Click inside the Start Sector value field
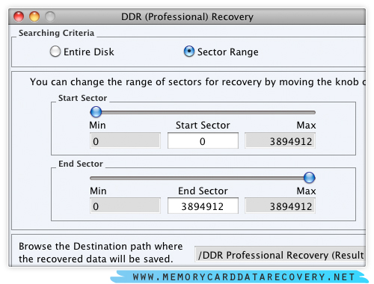Image resolution: width=374 pixels, height=284 pixels. 203,141
